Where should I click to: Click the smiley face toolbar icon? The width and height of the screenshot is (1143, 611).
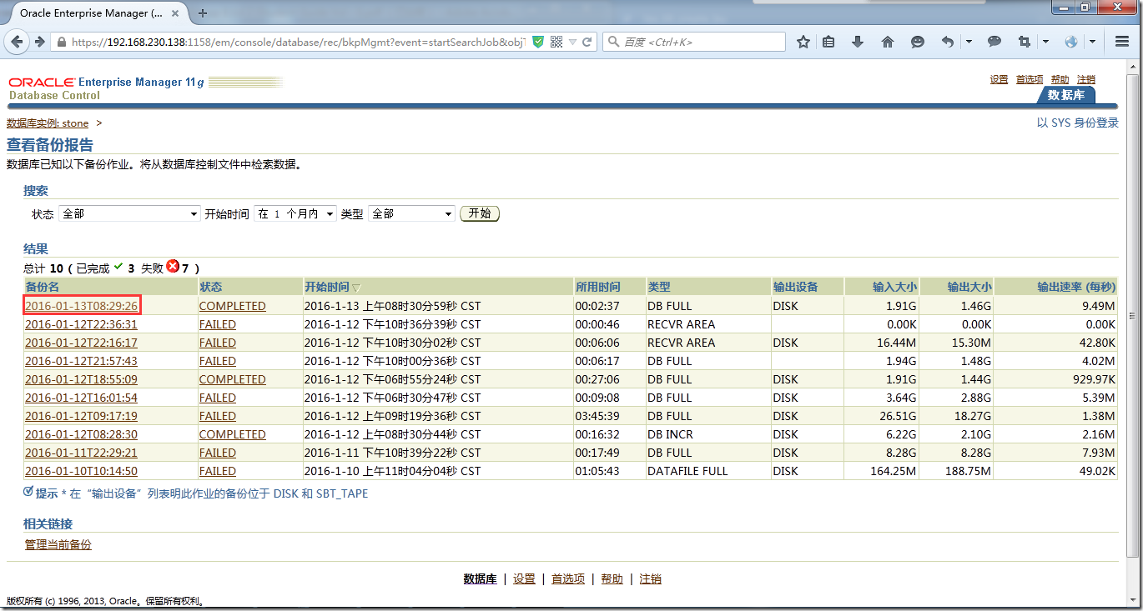918,42
